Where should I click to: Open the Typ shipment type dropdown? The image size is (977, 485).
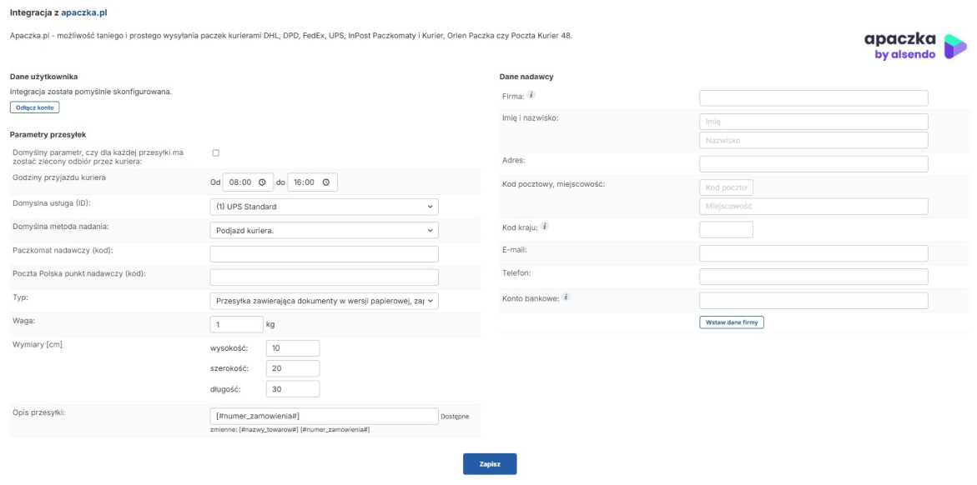[x=324, y=301]
